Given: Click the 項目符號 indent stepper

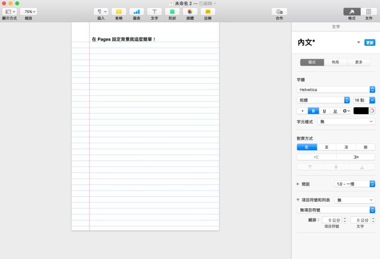Looking at the screenshot, I should coord(345,220).
